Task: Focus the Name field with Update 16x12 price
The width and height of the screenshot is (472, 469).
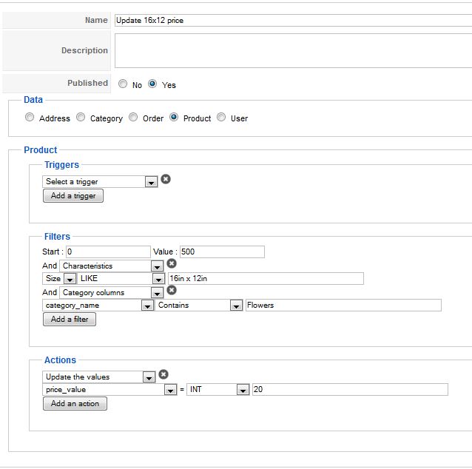Action: 293,21
